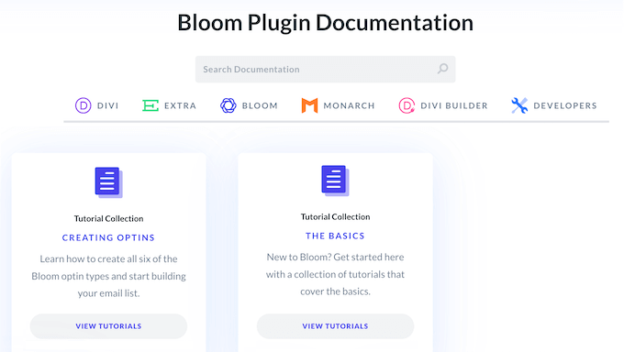
Task: Click Tutorial Collection label in The Basics card
Action: coord(335,216)
